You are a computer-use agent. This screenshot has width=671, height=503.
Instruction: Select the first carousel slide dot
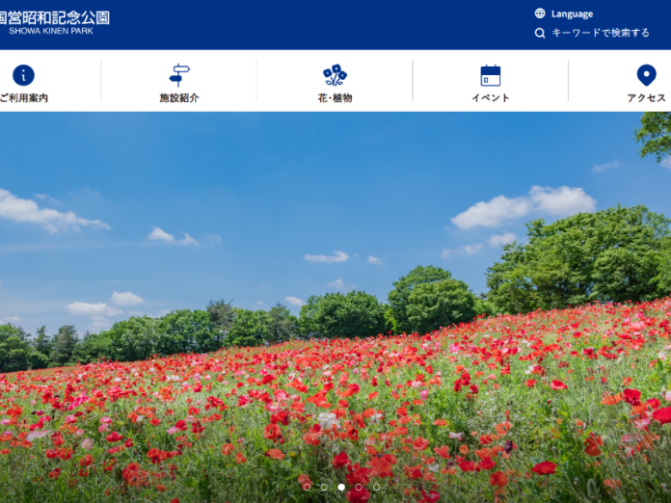[307, 488]
